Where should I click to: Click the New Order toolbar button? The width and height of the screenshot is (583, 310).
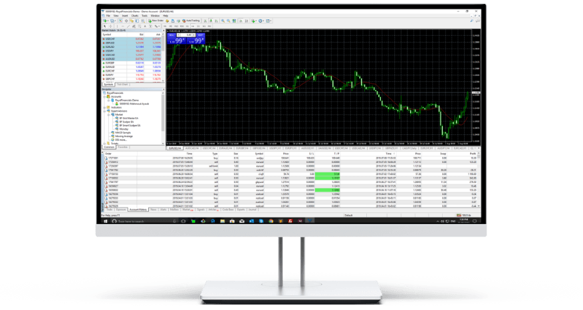[x=156, y=21]
